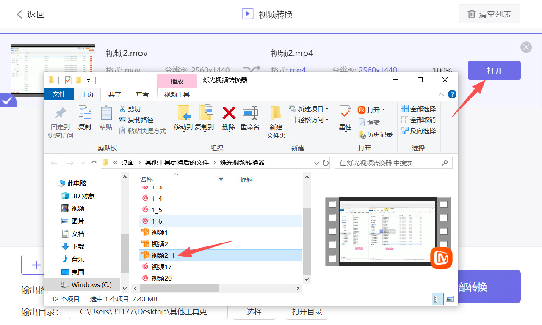Click Play (播放) contextual tab

pyautogui.click(x=177, y=81)
